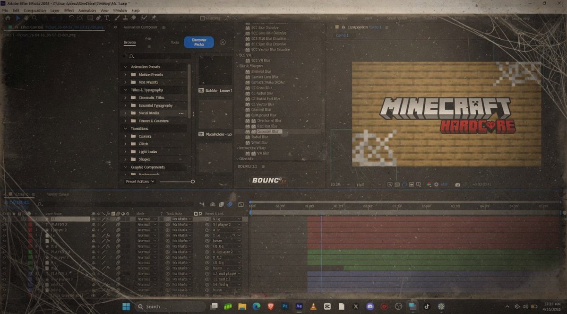
Task: Select the Puppet Pin tool
Action: click(154, 18)
